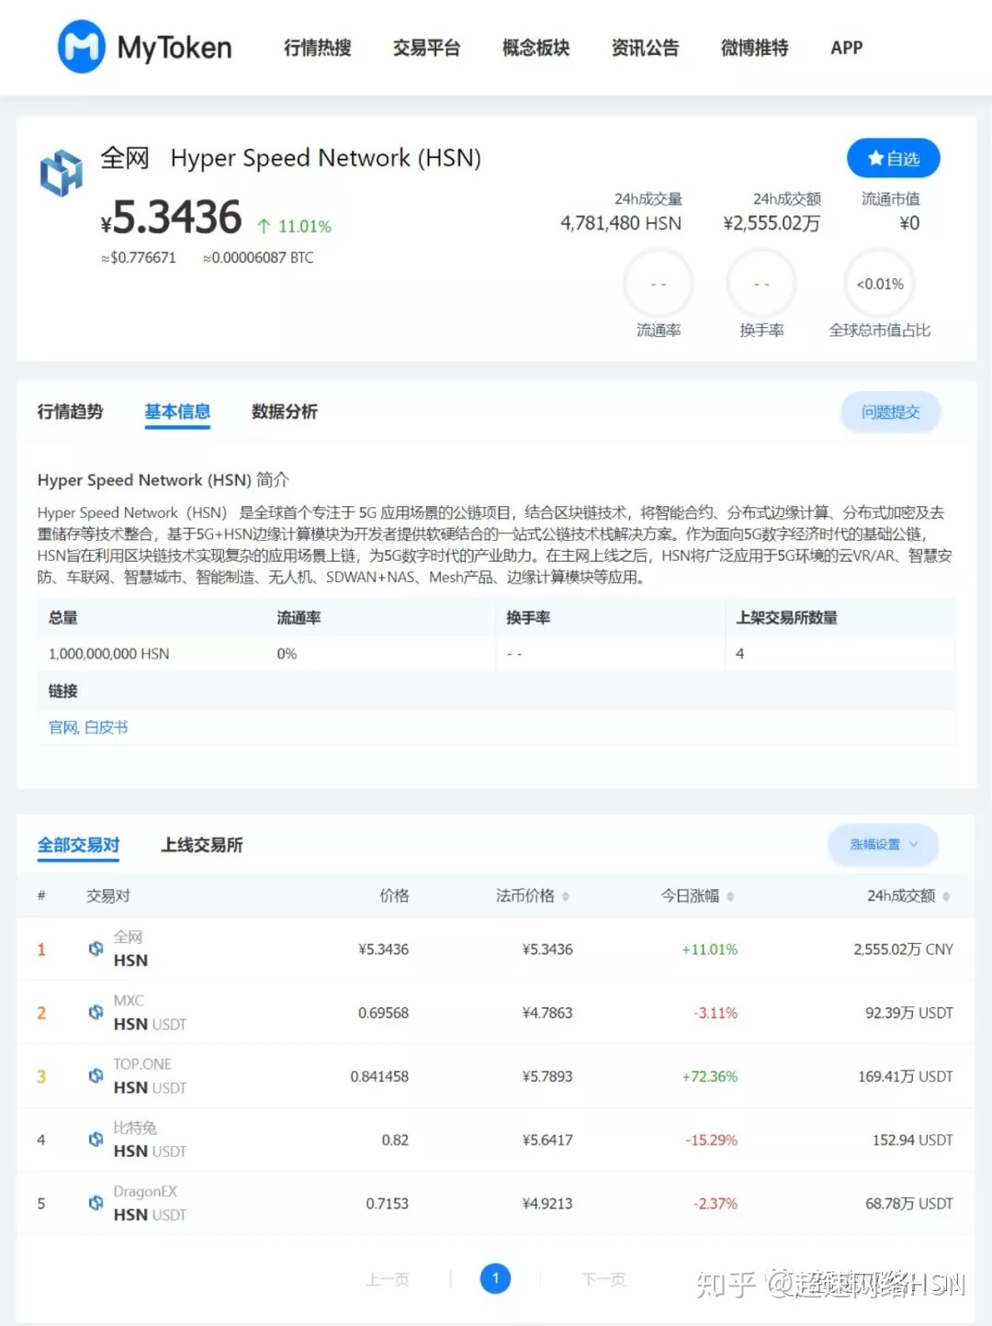992x1326 pixels.
Task: Click HSN icon in 比特兔 row
Action: [x=96, y=1139]
